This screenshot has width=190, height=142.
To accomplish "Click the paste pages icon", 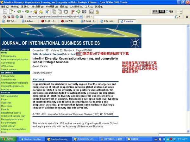I will tap(60, 12).
